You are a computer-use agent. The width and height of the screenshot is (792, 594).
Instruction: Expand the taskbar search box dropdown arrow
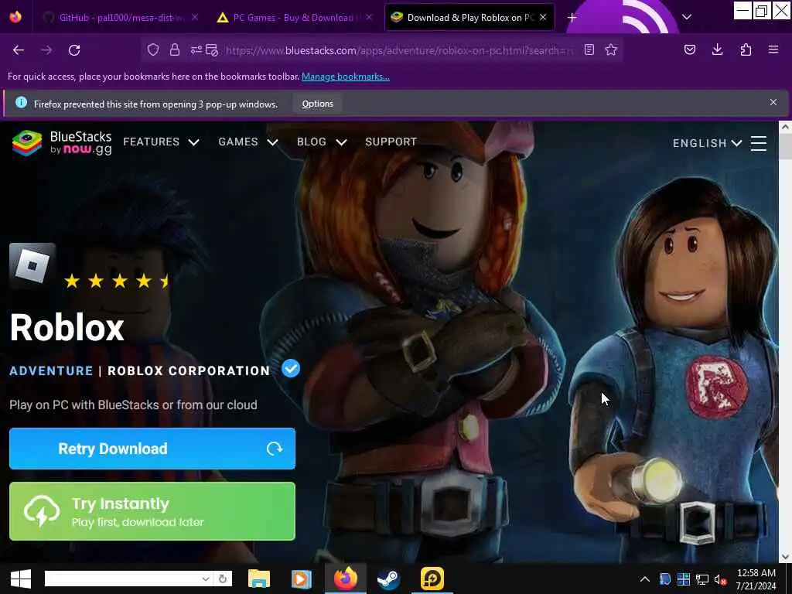206,579
